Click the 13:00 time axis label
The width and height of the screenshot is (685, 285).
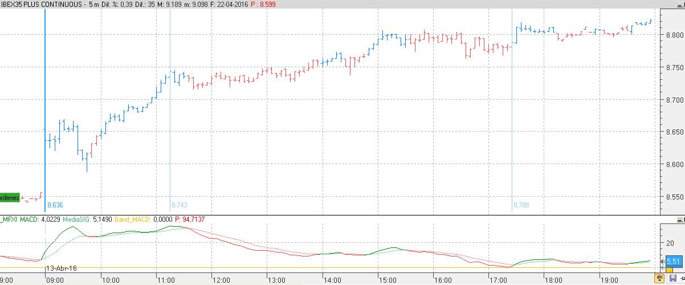(276, 280)
